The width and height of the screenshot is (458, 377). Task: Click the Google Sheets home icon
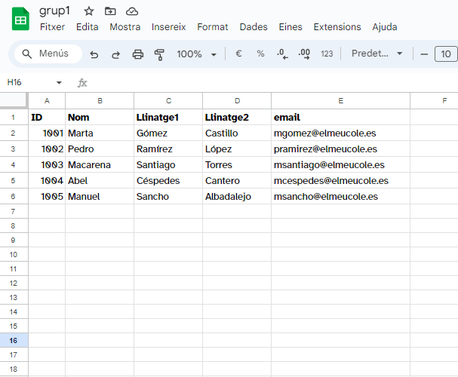pyautogui.click(x=20, y=19)
